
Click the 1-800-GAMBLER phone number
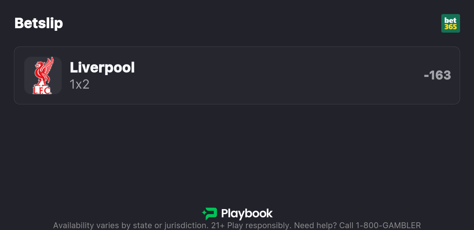[x=388, y=225]
